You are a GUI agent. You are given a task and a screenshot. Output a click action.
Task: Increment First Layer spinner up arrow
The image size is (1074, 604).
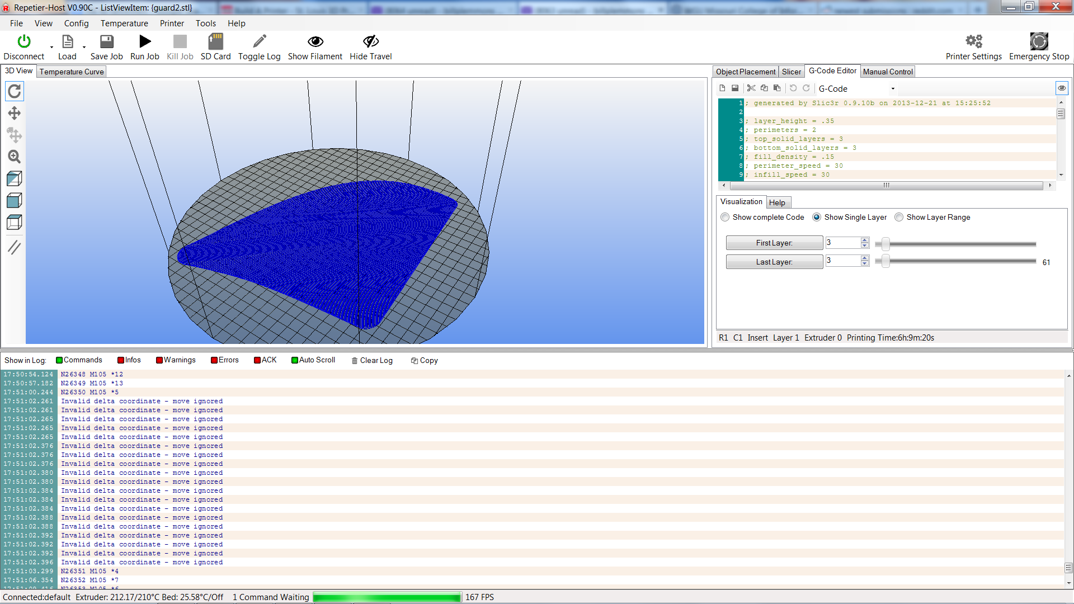tap(865, 240)
